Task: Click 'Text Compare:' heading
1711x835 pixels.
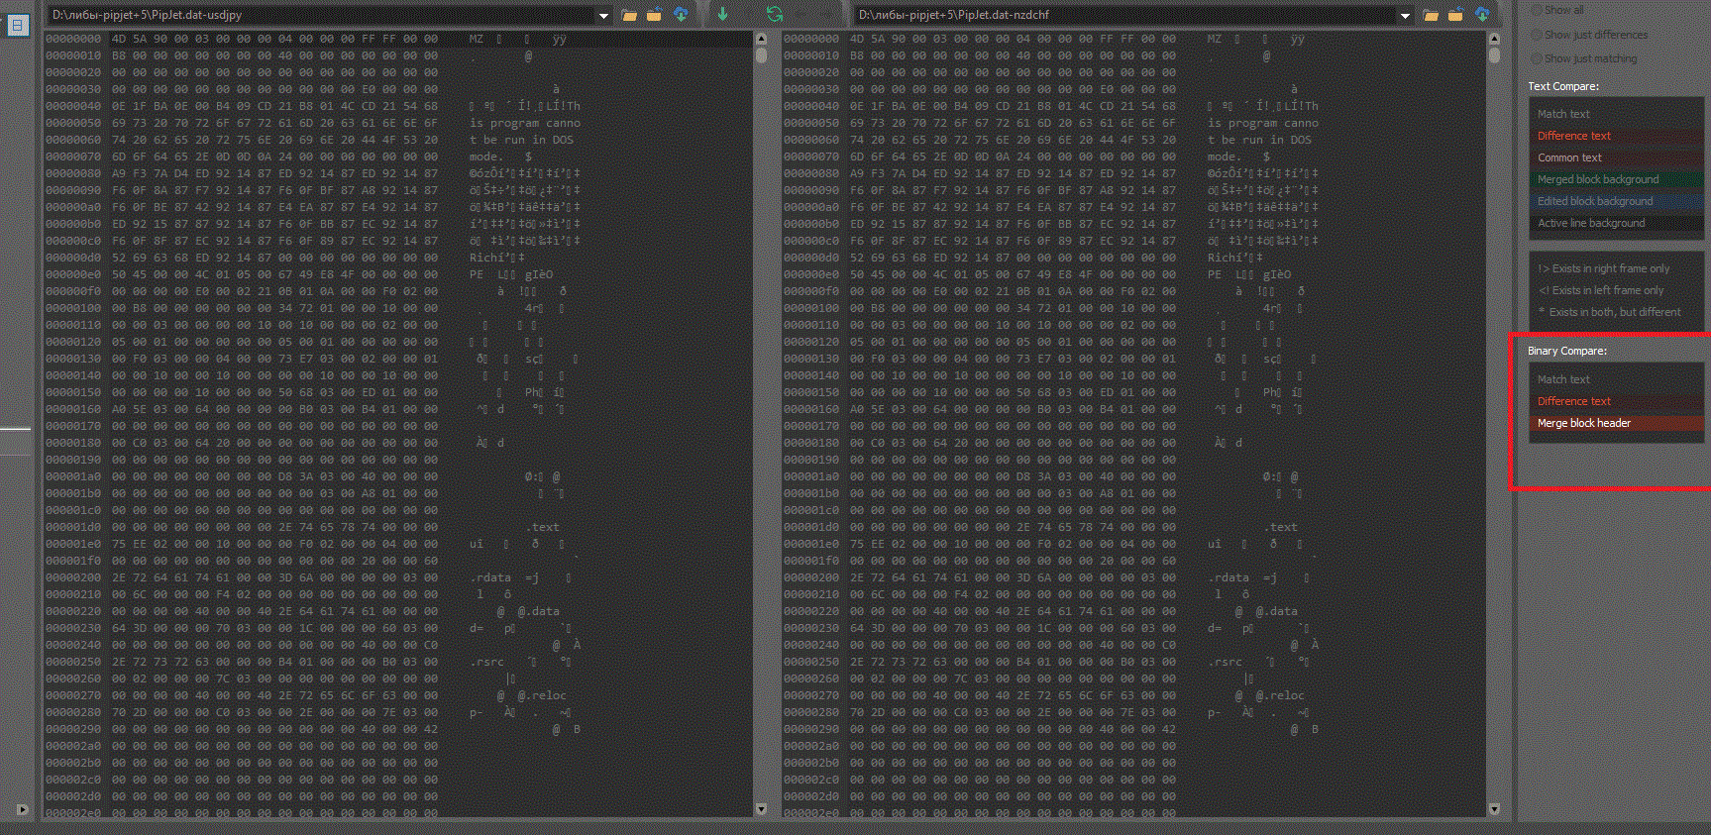Action: click(x=1562, y=86)
